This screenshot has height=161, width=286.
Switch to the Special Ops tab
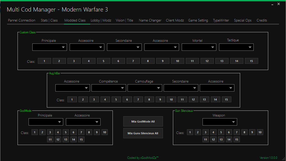click(243, 20)
